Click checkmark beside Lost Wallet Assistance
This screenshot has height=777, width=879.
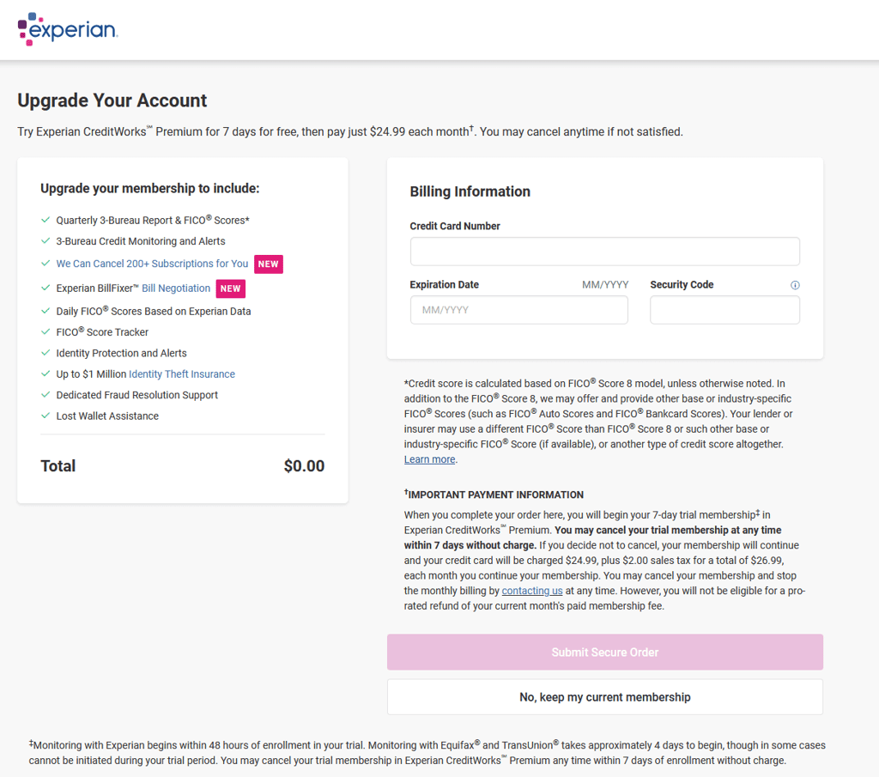(x=46, y=416)
